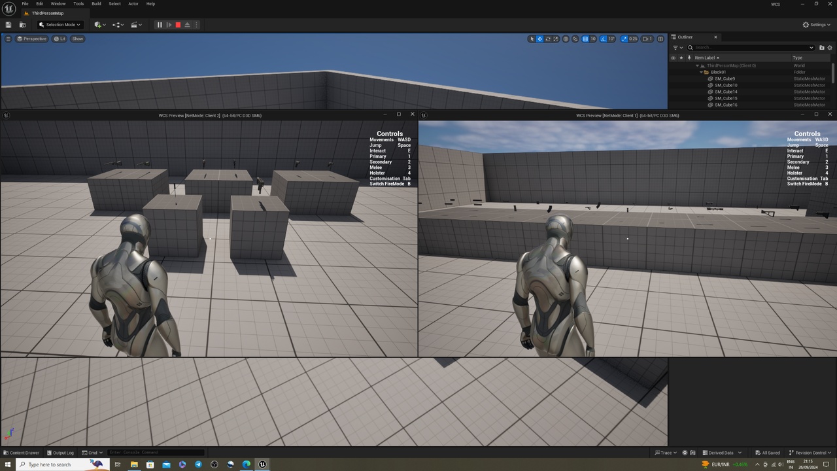The width and height of the screenshot is (837, 471).
Task: Click the Browse content icon beside the save button
Action: pos(22,25)
